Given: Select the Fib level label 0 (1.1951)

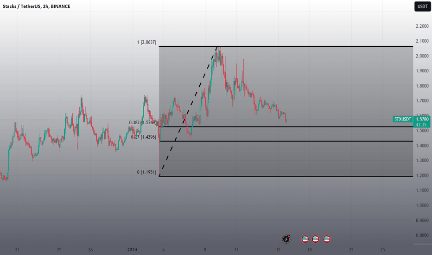Looking at the screenshot, I should [146, 172].
